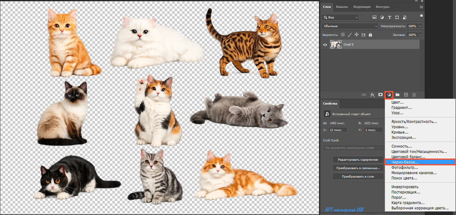
Task: Click the type layer filter icon
Action: (x=389, y=18)
